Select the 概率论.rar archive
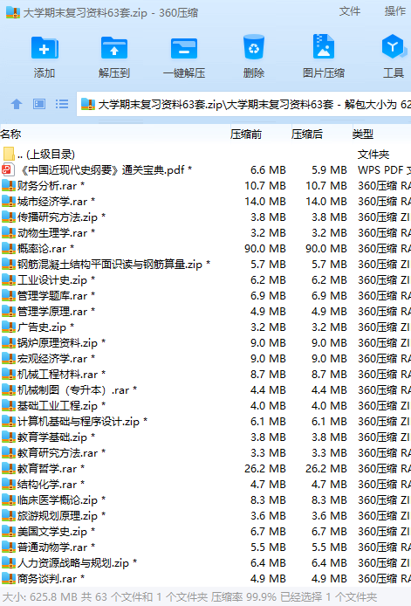Screen dimensions: 411x606 pos(206,249)
